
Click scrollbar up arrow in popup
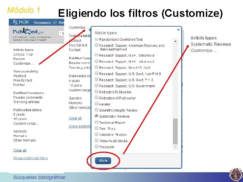(175, 41)
